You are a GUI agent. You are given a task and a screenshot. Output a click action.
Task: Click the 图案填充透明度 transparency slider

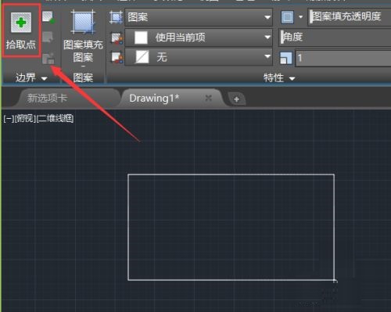(350, 17)
